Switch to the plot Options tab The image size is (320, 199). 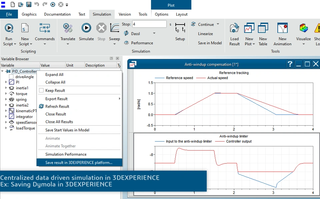(x=161, y=14)
